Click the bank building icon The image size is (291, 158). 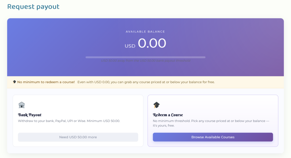click(x=22, y=105)
